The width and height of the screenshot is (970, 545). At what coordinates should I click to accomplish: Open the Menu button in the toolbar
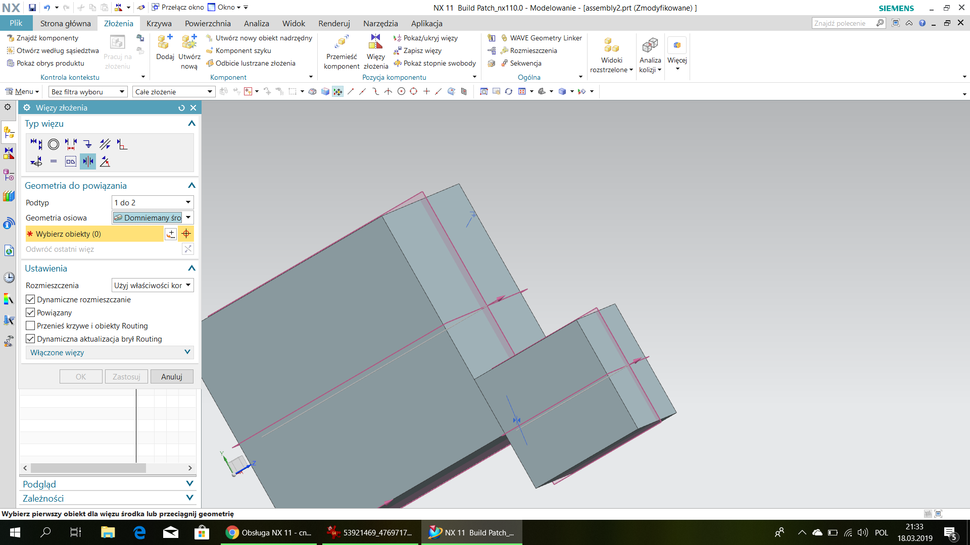coord(22,91)
